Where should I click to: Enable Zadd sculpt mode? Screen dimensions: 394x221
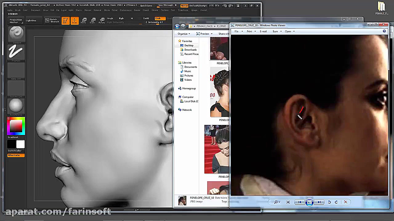coord(146,18)
